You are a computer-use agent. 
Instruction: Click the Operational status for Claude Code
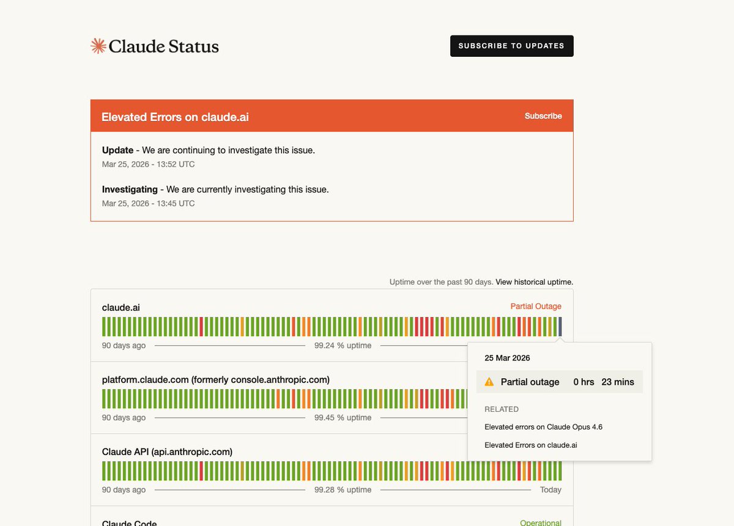click(541, 523)
